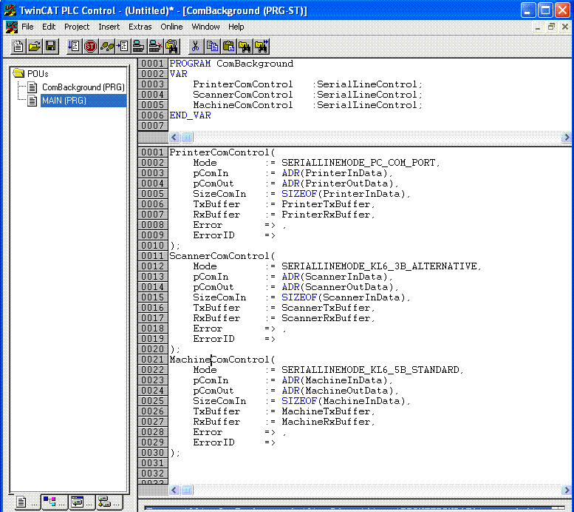Open the File menu

coord(27,27)
